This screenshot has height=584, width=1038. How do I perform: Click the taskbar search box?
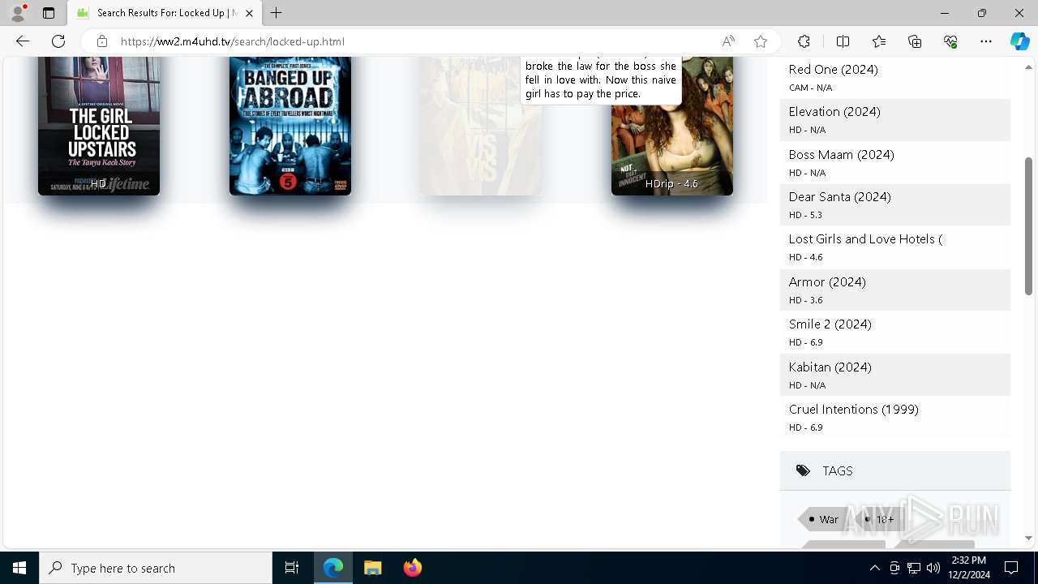coord(156,568)
